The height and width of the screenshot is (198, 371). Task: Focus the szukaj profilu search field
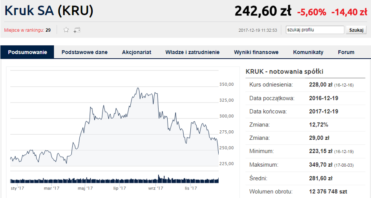[315, 30]
